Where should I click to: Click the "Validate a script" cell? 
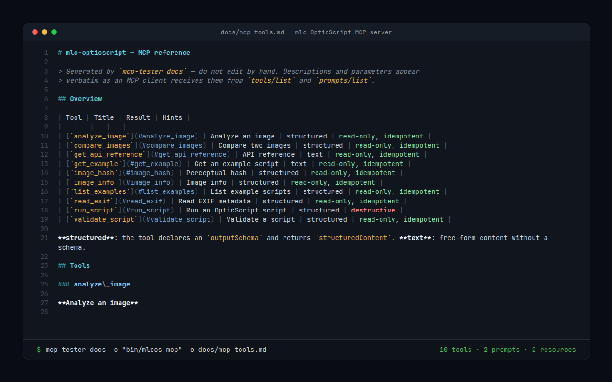pyautogui.click(x=261, y=219)
